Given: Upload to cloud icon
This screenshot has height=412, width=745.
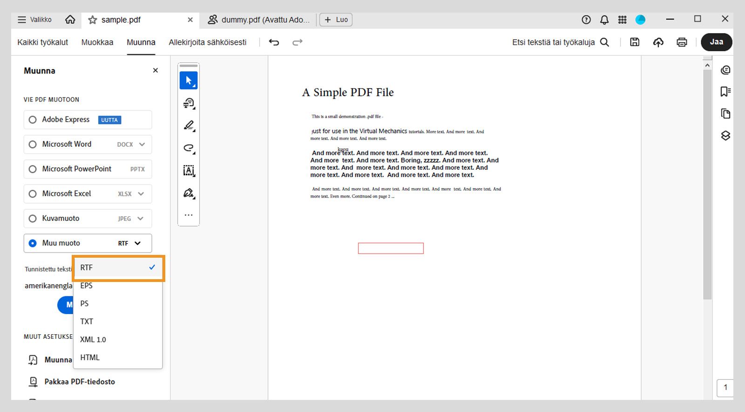Looking at the screenshot, I should click(x=658, y=42).
